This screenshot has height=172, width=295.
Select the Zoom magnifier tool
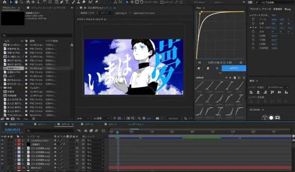click(x=22, y=2)
